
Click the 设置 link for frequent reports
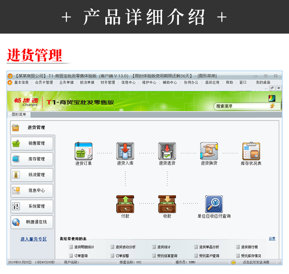tap(272, 239)
